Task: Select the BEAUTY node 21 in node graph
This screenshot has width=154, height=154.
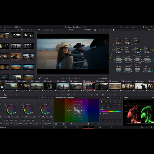Action: (x=137, y=42)
